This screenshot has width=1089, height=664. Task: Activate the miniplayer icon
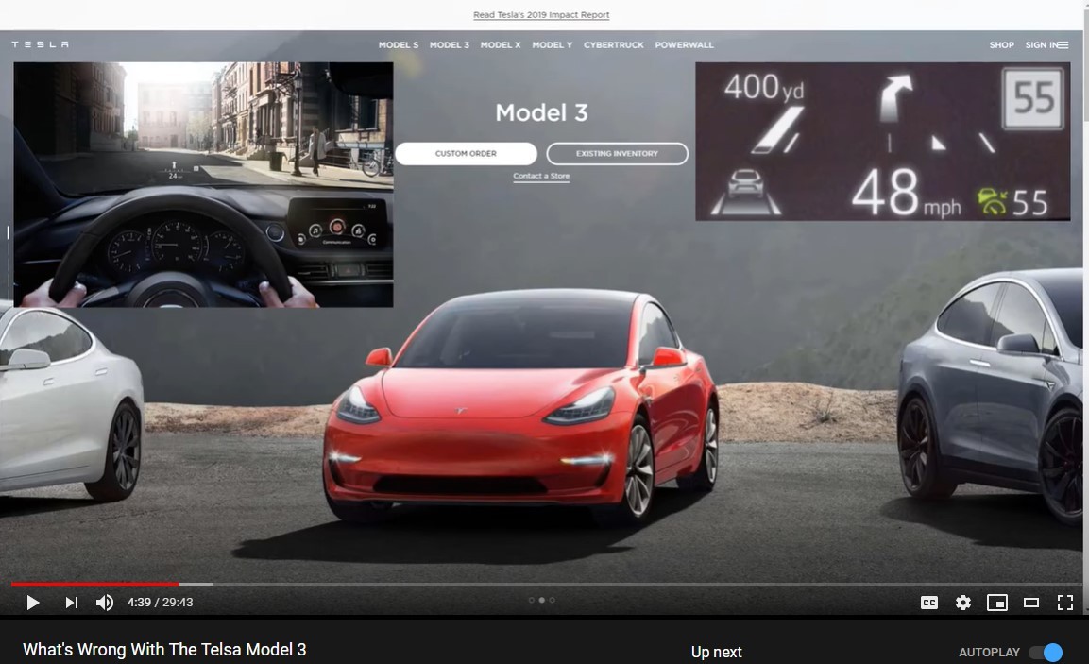[996, 603]
